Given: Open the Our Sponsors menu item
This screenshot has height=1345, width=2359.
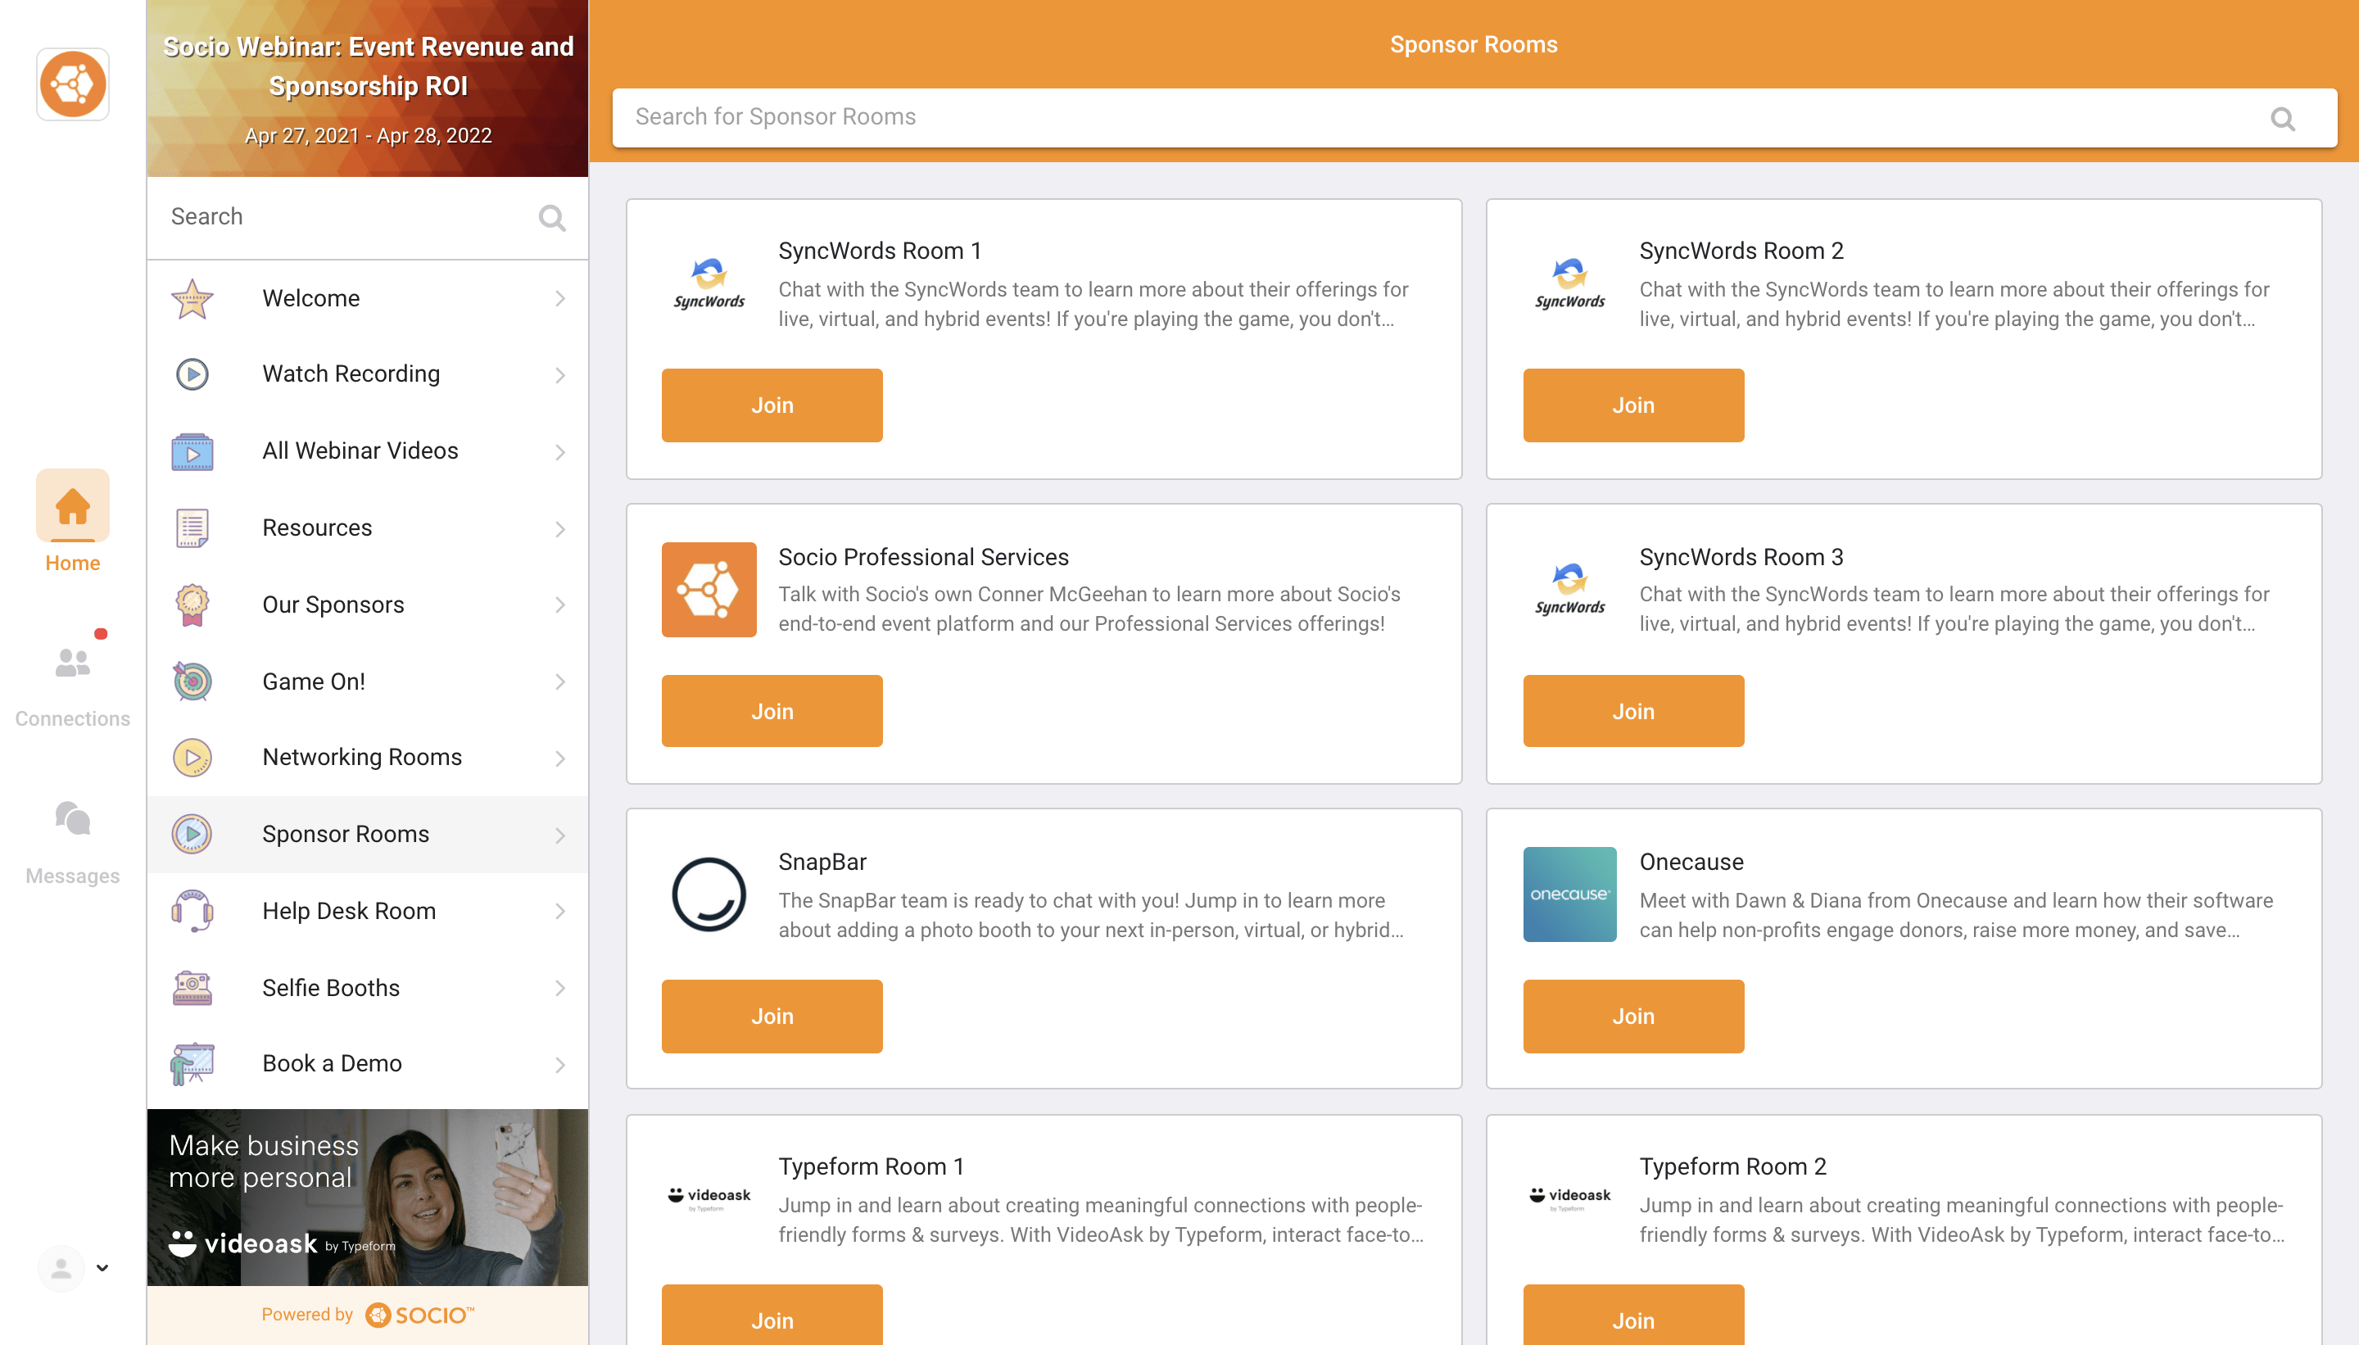Looking at the screenshot, I should [x=368, y=605].
